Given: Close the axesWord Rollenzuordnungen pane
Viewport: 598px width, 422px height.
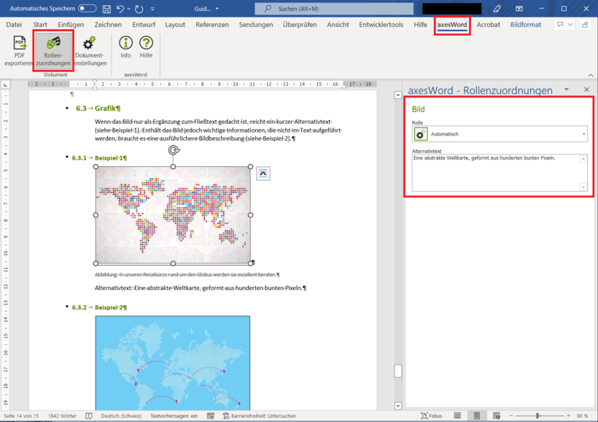Looking at the screenshot, I should tap(586, 89).
